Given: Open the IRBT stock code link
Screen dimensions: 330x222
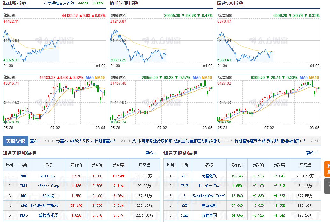Looking at the screenshot, I should click(x=24, y=186).
